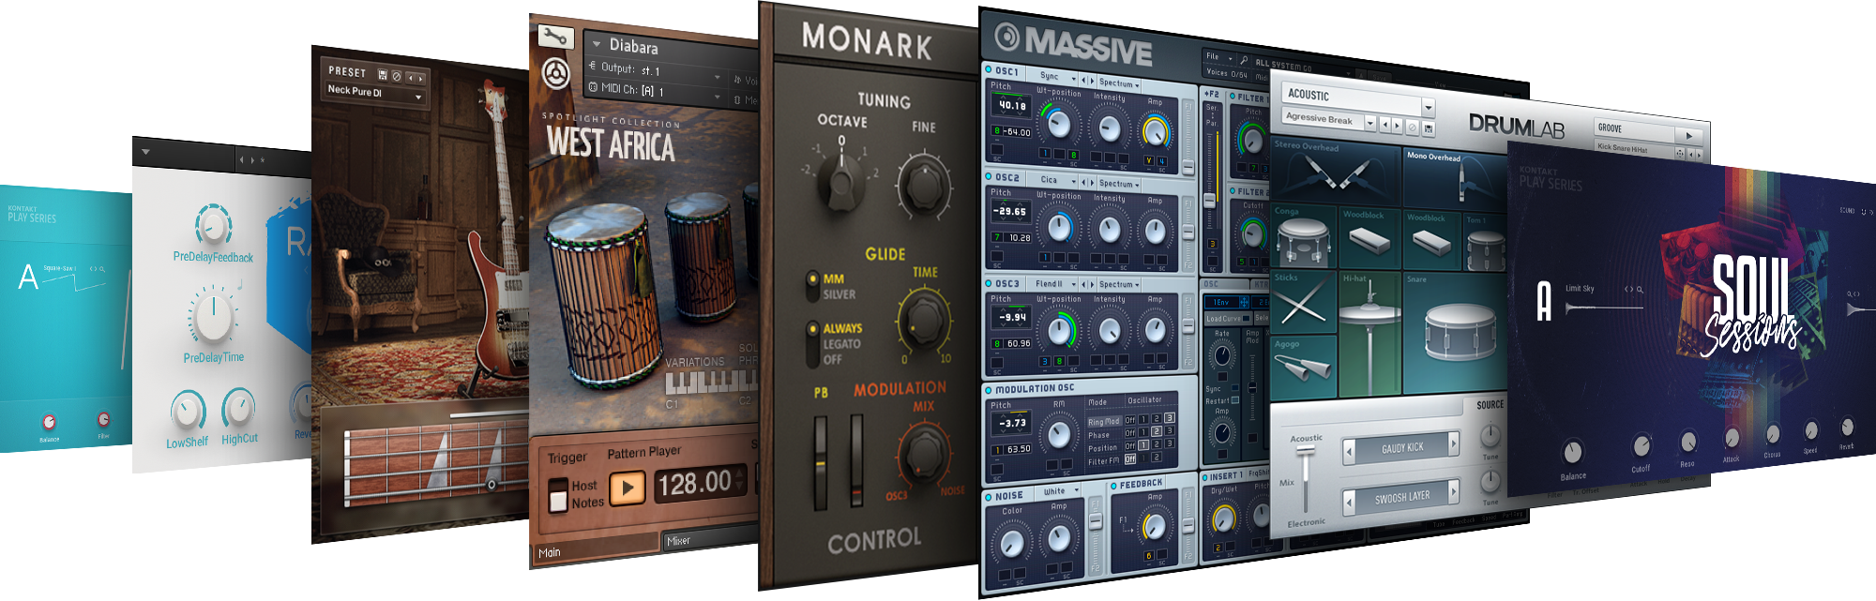Select the Hi-hat pad in Drumlab

1369,334
